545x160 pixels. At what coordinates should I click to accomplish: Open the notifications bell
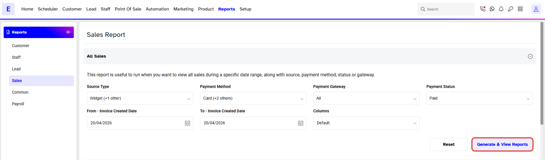click(501, 9)
